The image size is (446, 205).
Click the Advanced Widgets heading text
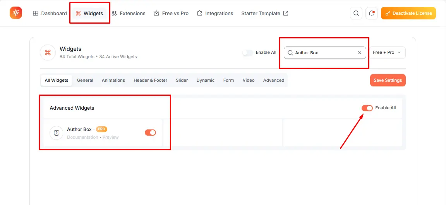(72, 108)
